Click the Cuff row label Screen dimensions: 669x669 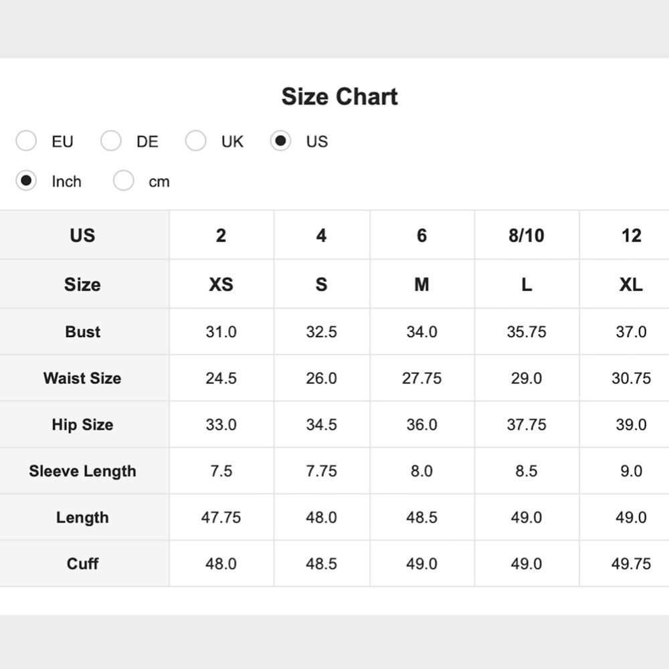click(x=82, y=564)
